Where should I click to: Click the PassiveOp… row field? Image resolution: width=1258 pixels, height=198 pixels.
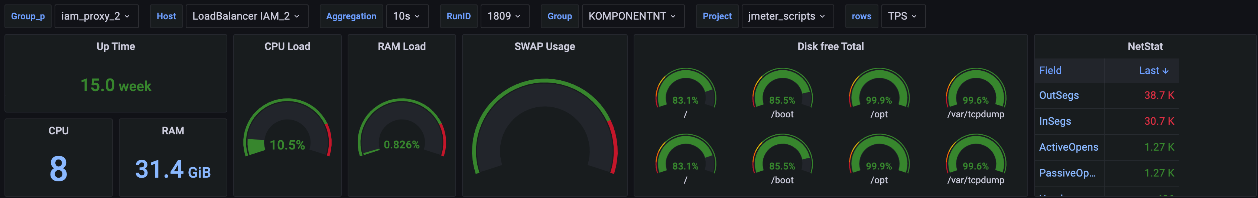[x=1067, y=173]
